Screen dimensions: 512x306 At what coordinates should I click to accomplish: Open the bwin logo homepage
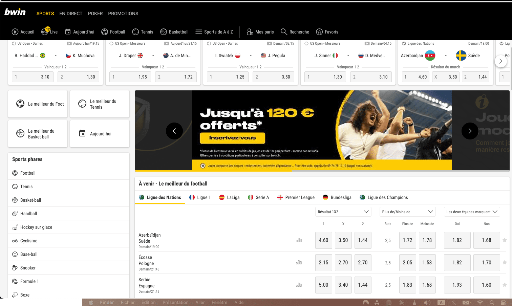coord(15,12)
